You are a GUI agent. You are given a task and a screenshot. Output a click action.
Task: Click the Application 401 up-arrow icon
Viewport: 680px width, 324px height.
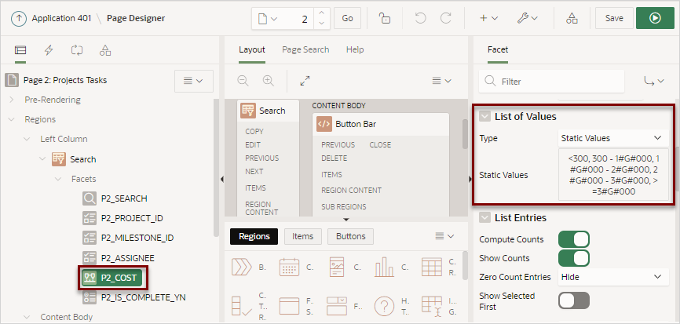pyautogui.click(x=19, y=19)
